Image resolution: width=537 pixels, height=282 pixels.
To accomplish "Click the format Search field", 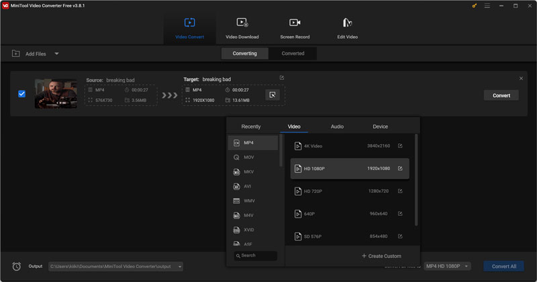I will point(256,256).
